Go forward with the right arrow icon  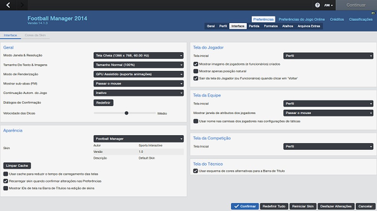(22, 5)
